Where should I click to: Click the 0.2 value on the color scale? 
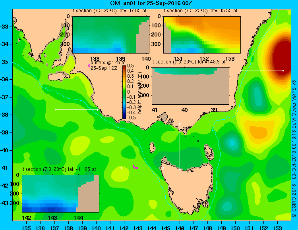tap(131, 81)
